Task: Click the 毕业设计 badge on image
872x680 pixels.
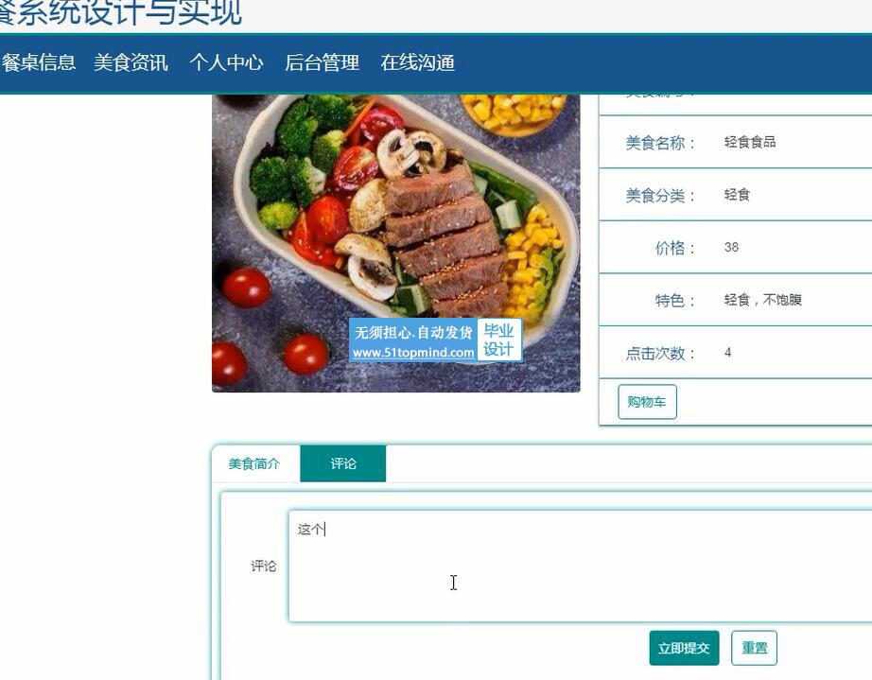Action: click(x=498, y=340)
